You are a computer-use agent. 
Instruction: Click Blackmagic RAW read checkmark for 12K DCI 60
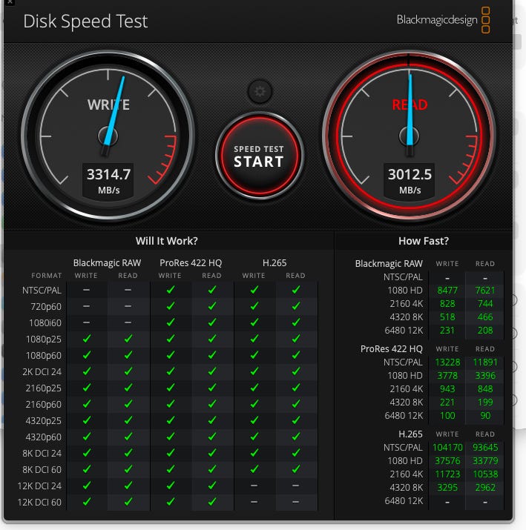(x=128, y=502)
